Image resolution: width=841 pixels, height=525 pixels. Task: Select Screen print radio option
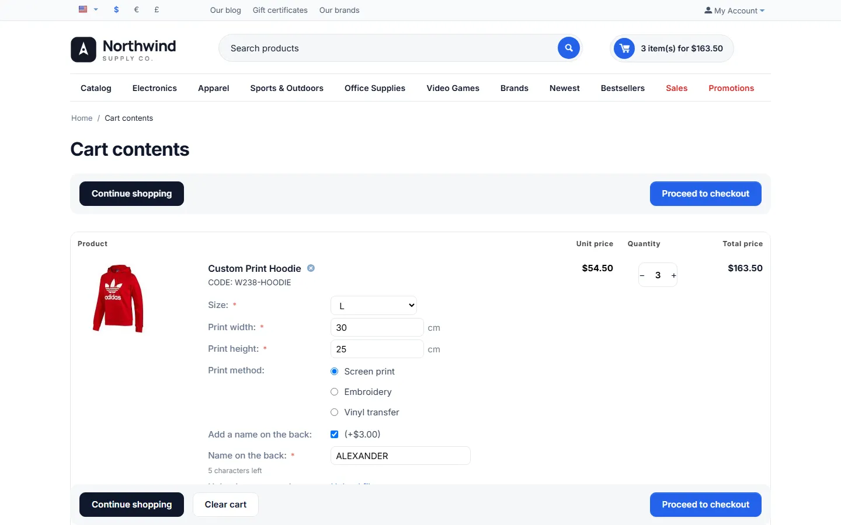coord(335,372)
